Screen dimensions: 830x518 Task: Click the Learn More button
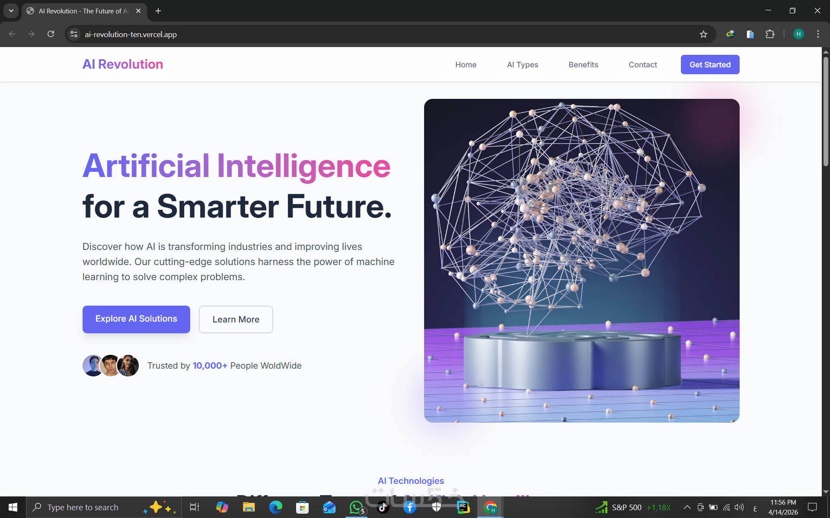click(236, 319)
